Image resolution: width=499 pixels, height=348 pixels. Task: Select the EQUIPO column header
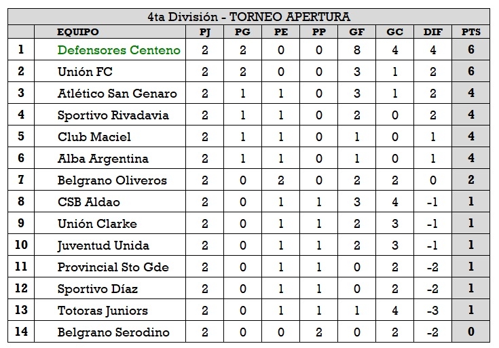[78, 32]
